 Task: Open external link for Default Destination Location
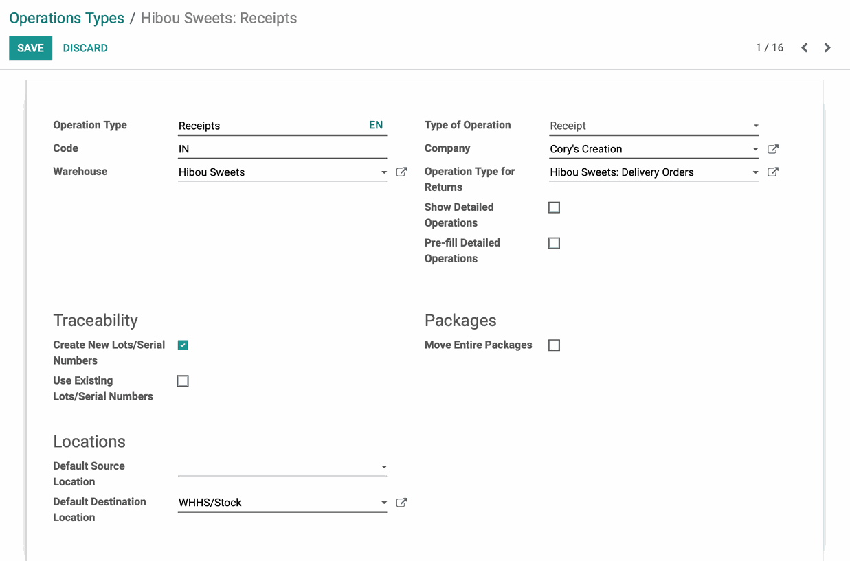(x=402, y=503)
